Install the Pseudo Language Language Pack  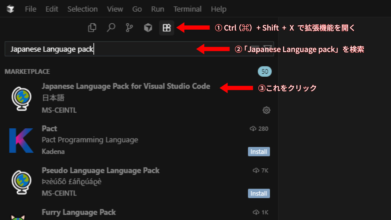click(x=259, y=193)
